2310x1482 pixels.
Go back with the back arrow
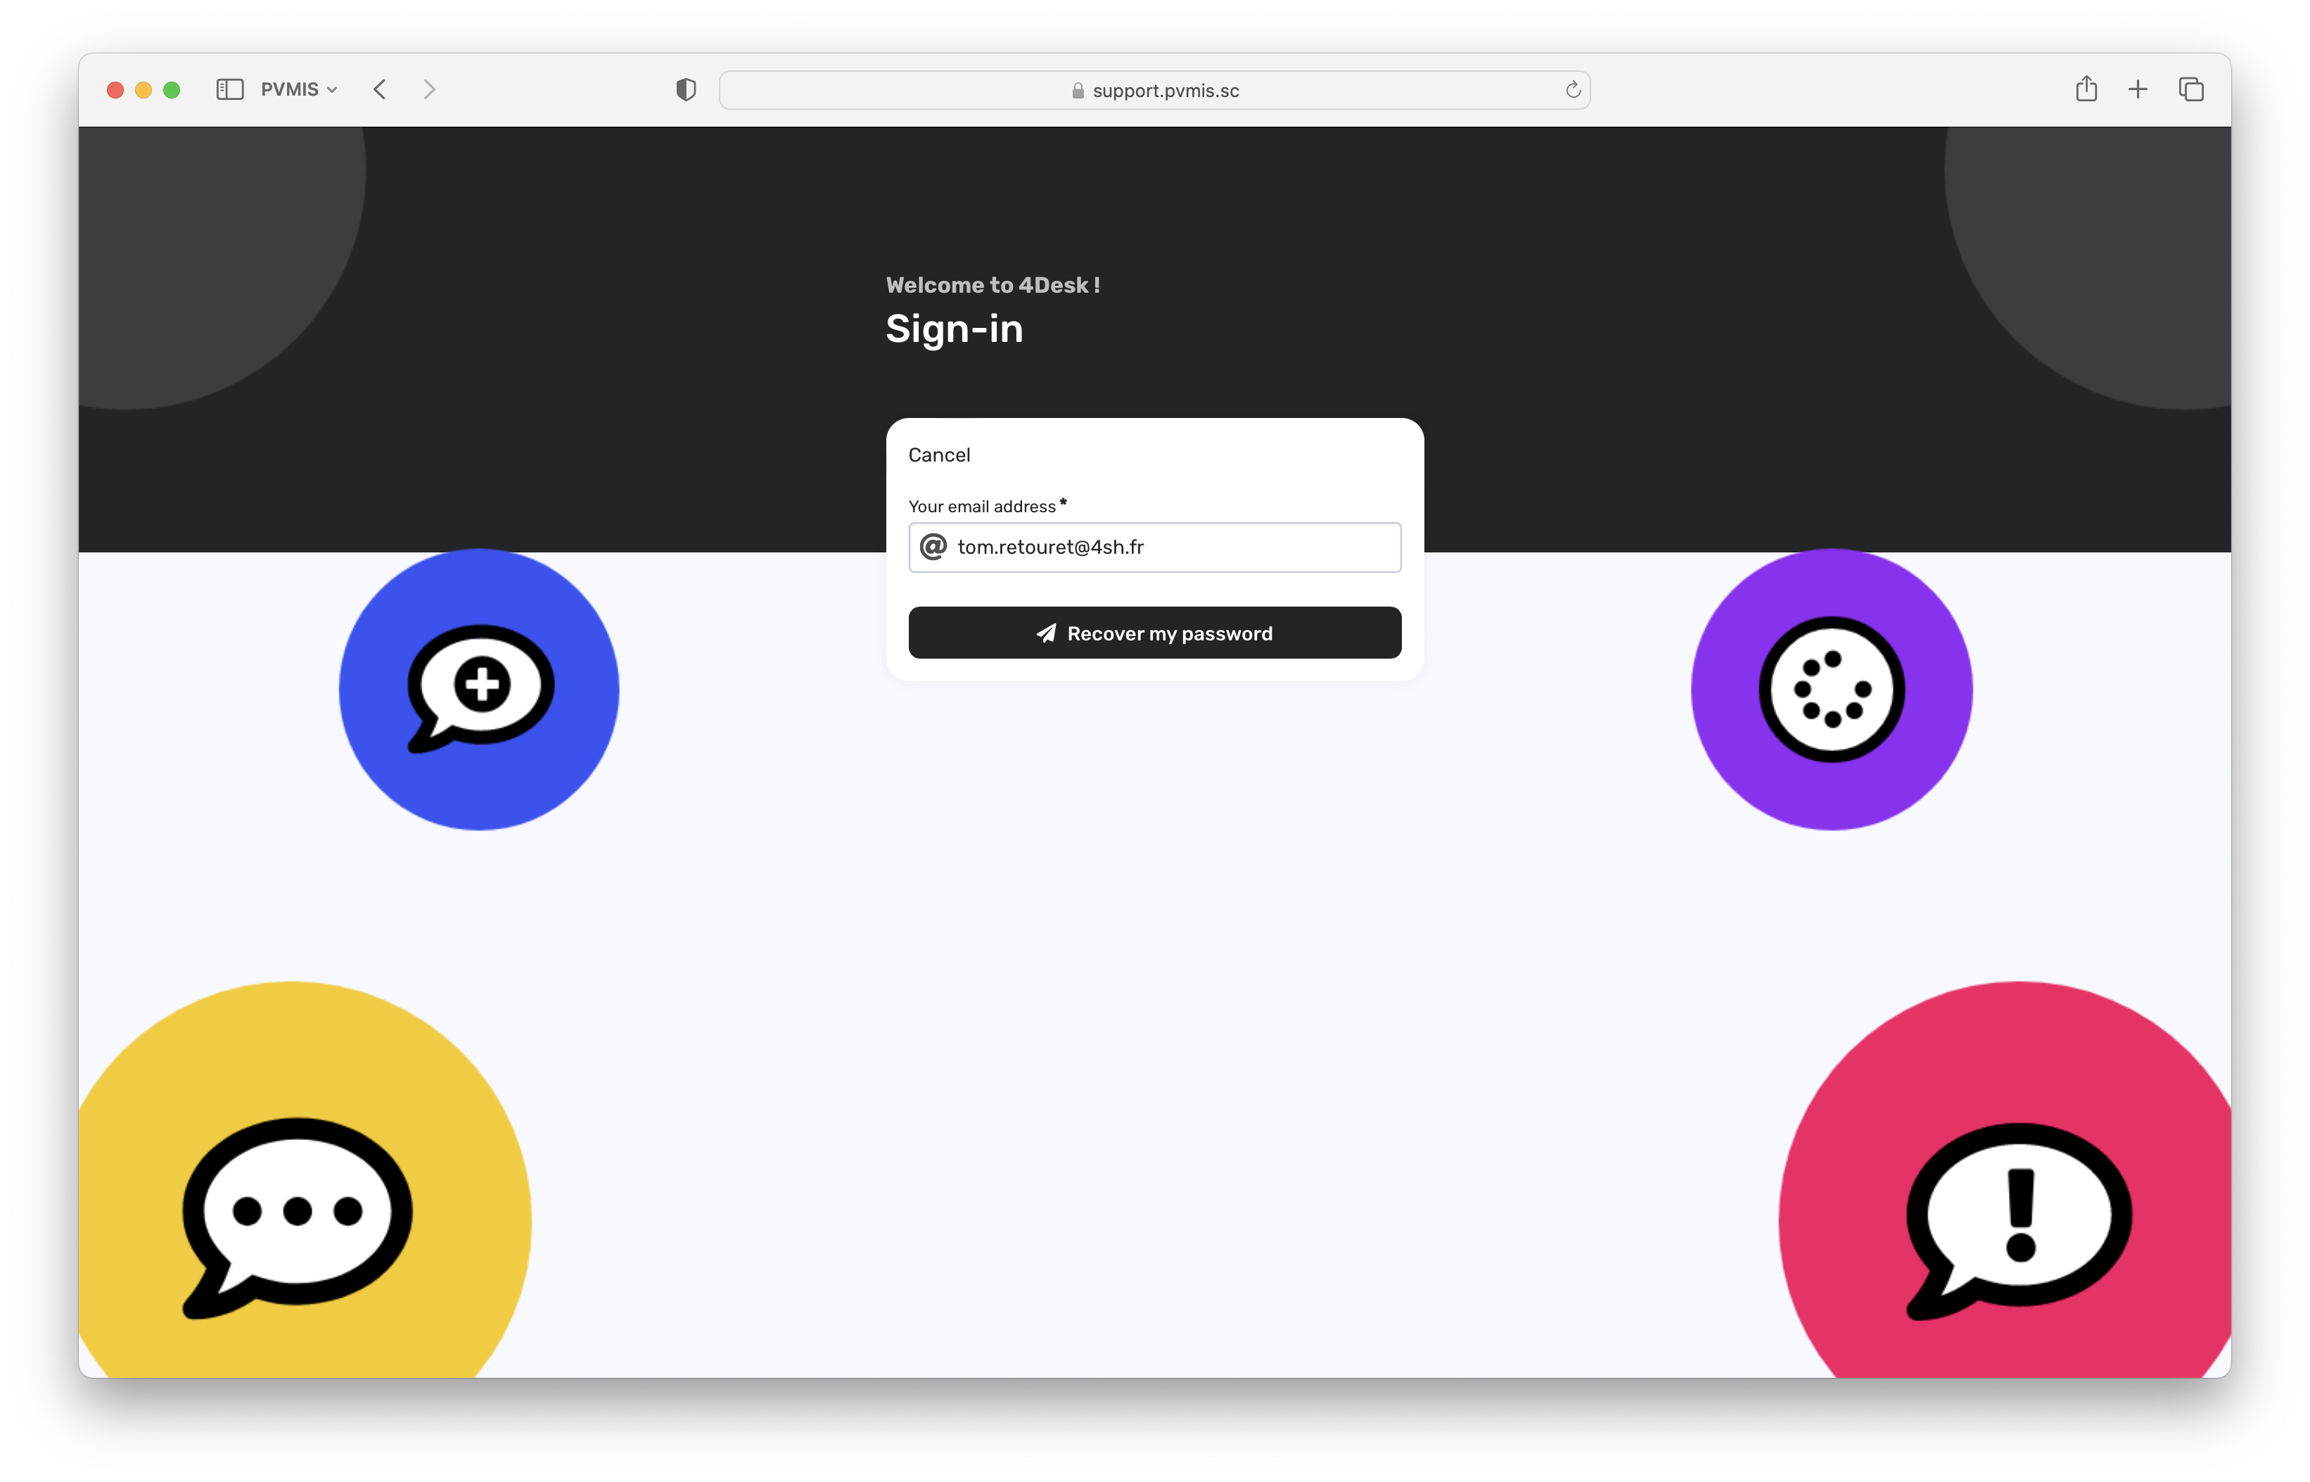(x=380, y=89)
